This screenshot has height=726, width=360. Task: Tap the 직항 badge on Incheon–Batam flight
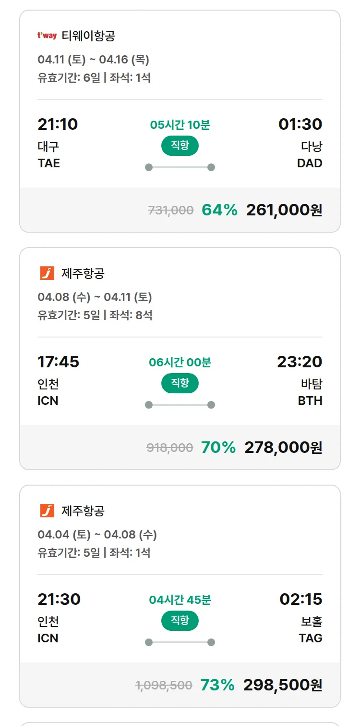tap(180, 383)
